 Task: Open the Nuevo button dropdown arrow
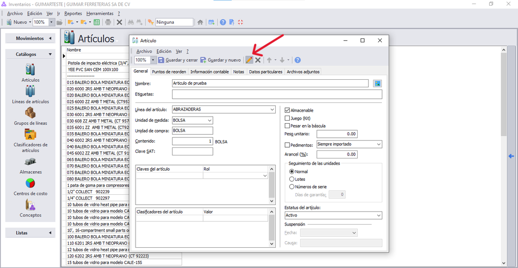[30, 22]
